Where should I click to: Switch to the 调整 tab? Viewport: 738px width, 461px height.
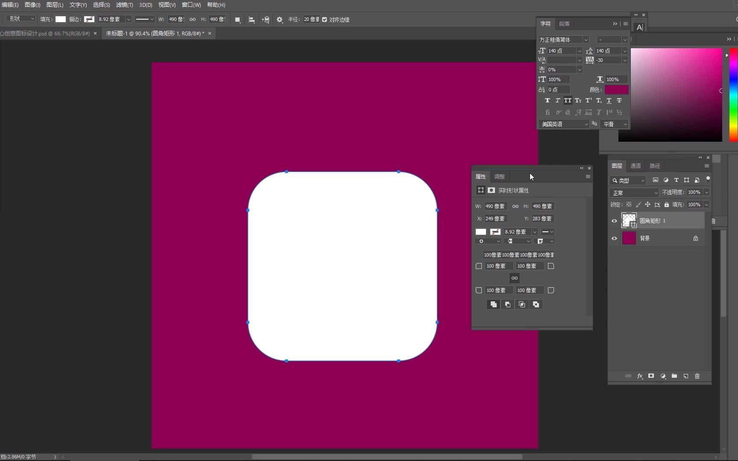pyautogui.click(x=499, y=176)
